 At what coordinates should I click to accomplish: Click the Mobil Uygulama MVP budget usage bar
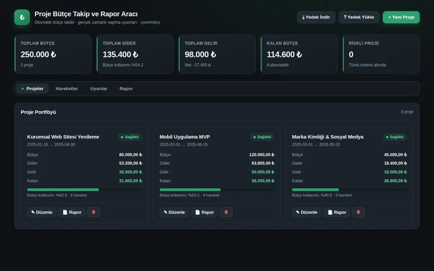217,190
